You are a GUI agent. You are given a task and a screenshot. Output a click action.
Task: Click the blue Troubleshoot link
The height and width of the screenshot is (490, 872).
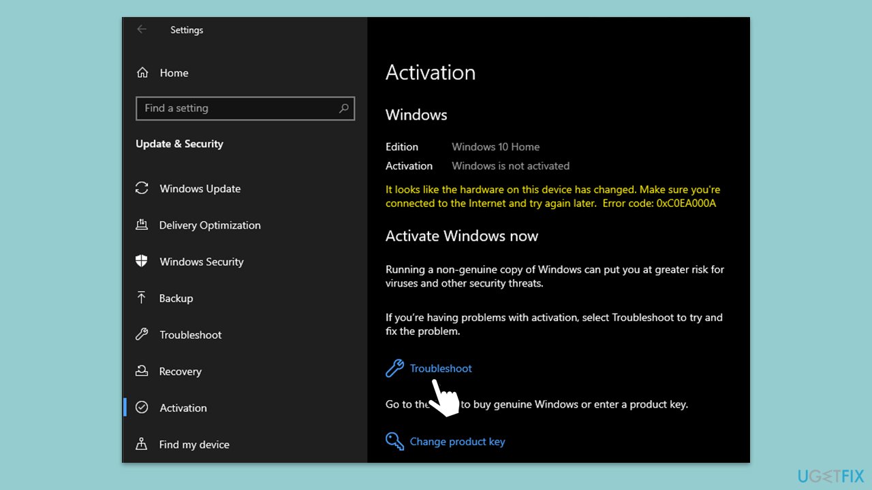pyautogui.click(x=441, y=368)
